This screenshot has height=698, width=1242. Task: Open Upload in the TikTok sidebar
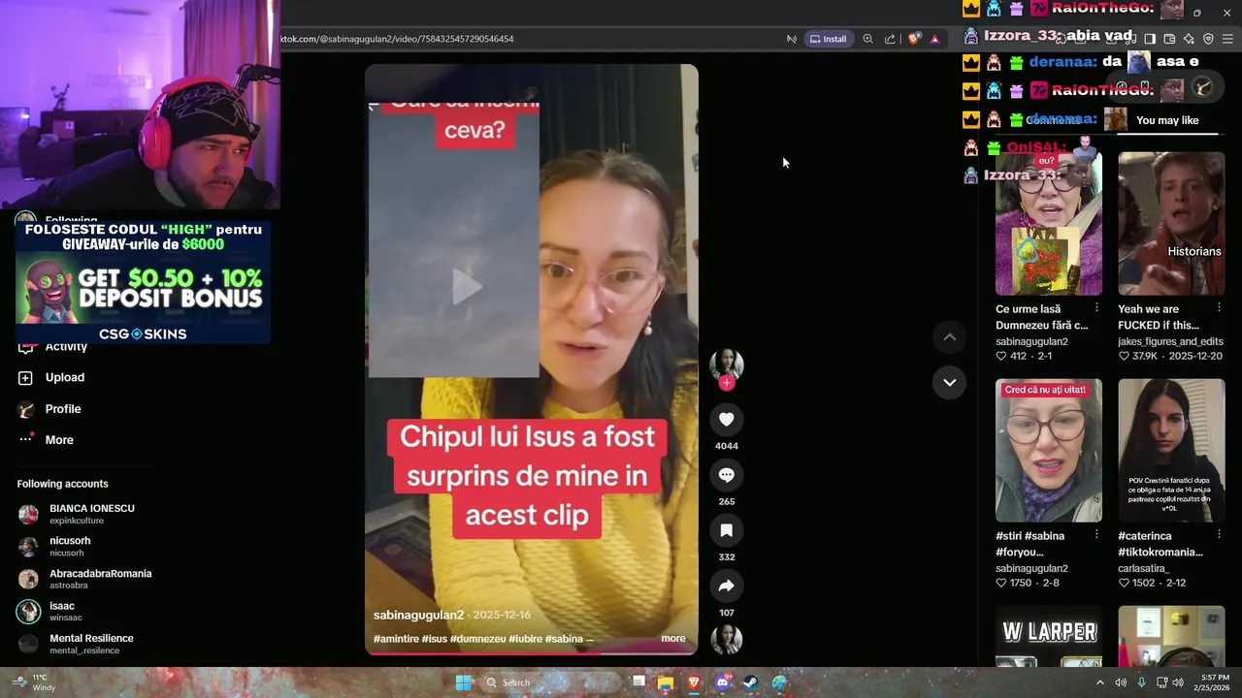[x=65, y=377]
